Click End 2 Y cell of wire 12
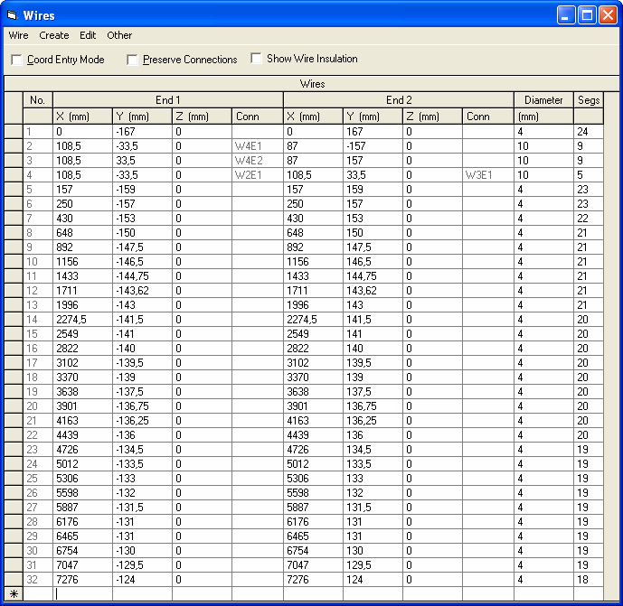Viewport: 623px width, 606px height. 372,291
